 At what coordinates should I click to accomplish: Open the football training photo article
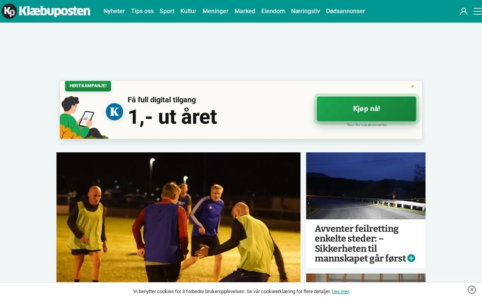[x=178, y=217]
